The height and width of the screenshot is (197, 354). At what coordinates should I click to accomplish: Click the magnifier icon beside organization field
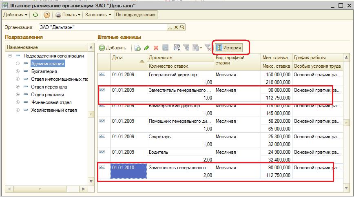tap(183, 27)
